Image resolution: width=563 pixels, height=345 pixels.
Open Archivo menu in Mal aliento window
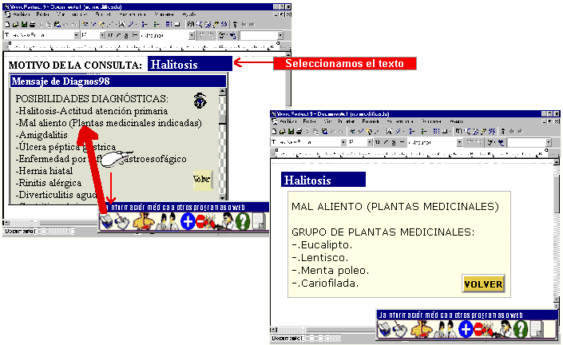(288, 121)
